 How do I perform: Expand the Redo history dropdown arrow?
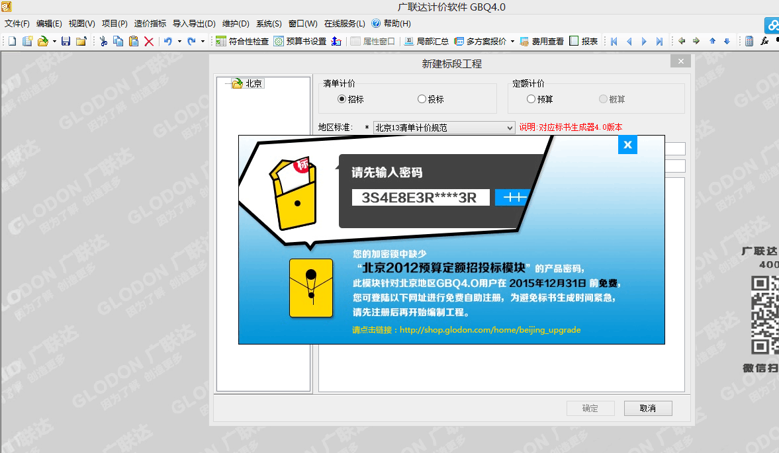(203, 41)
